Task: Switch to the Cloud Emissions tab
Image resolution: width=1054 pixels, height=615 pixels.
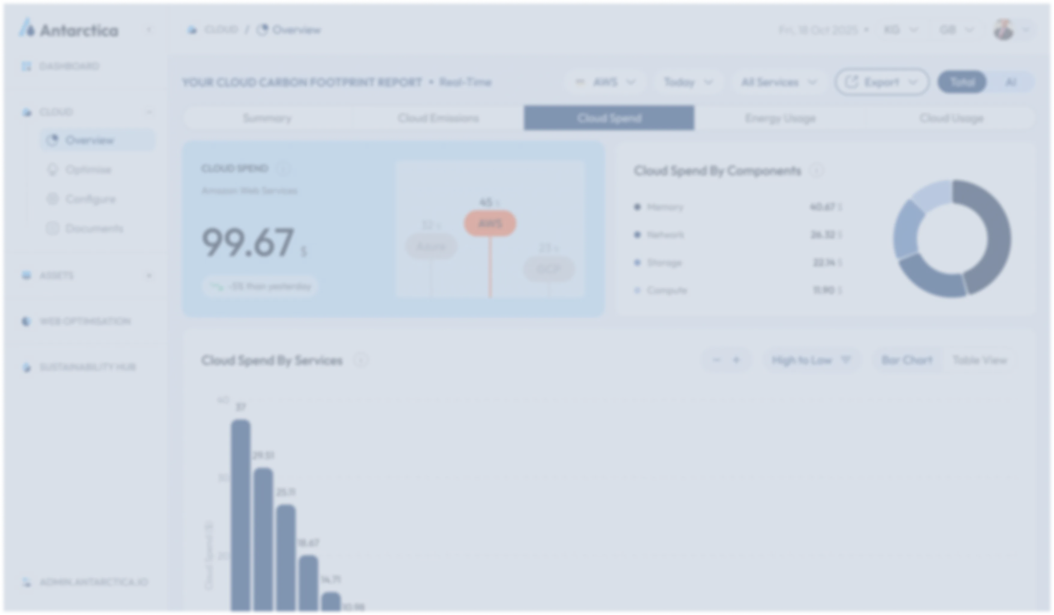Action: pyautogui.click(x=438, y=118)
